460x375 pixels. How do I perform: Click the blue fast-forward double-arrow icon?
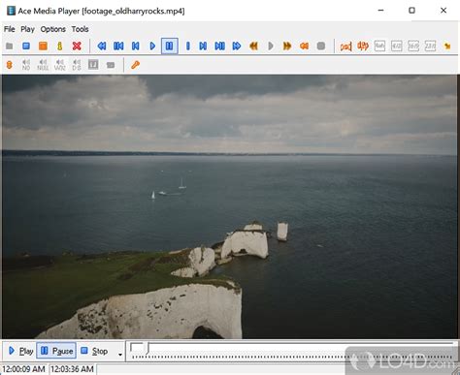tap(237, 46)
